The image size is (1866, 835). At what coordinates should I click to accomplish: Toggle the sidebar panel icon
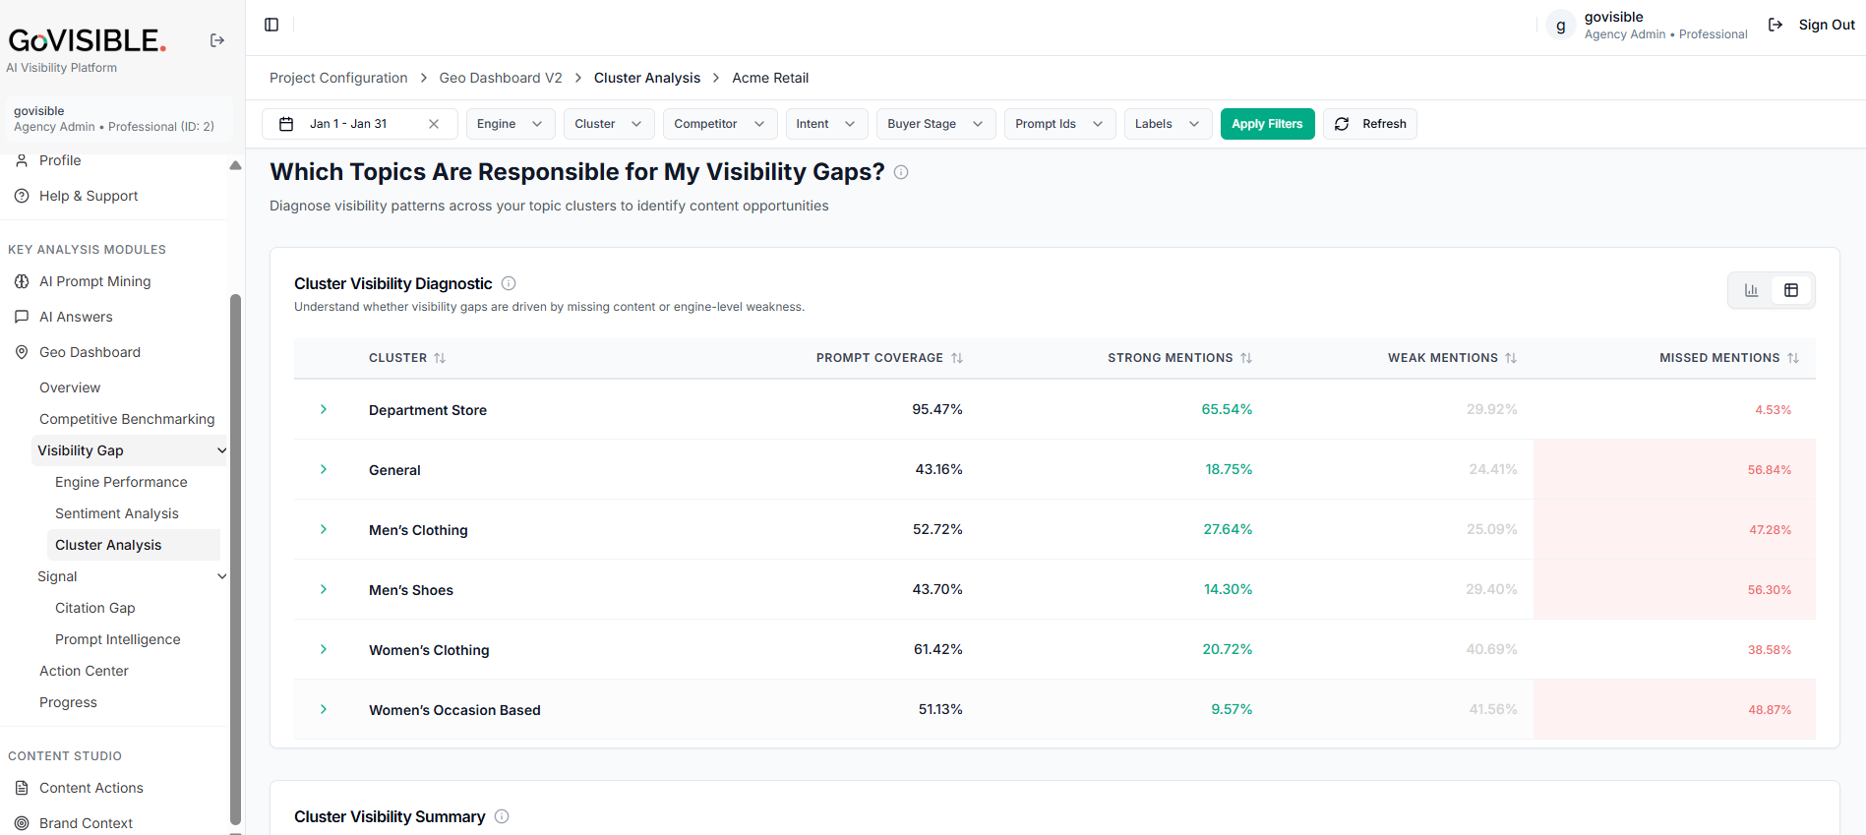coord(271,25)
